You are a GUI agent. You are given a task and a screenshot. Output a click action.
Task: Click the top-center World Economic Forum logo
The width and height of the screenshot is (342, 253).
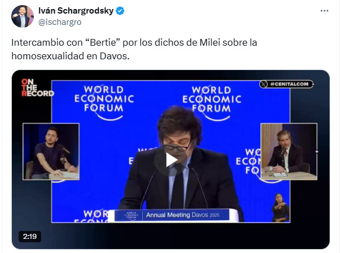212,103
